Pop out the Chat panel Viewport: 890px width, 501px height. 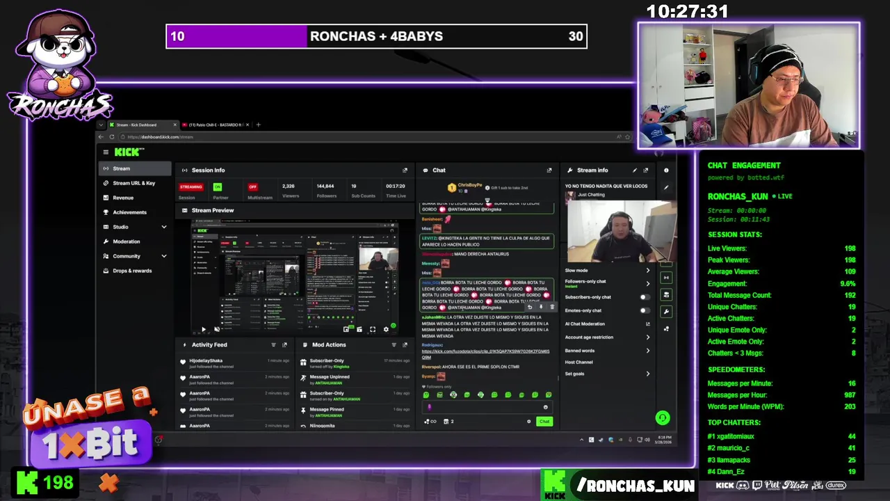click(x=549, y=170)
